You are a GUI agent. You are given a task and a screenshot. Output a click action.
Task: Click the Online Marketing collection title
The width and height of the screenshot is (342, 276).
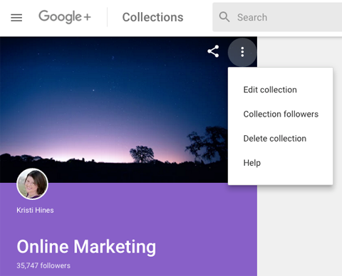click(x=86, y=247)
